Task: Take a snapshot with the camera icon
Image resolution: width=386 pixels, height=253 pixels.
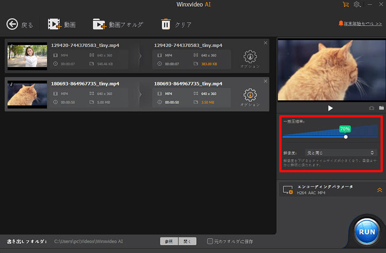Action: pos(371,108)
